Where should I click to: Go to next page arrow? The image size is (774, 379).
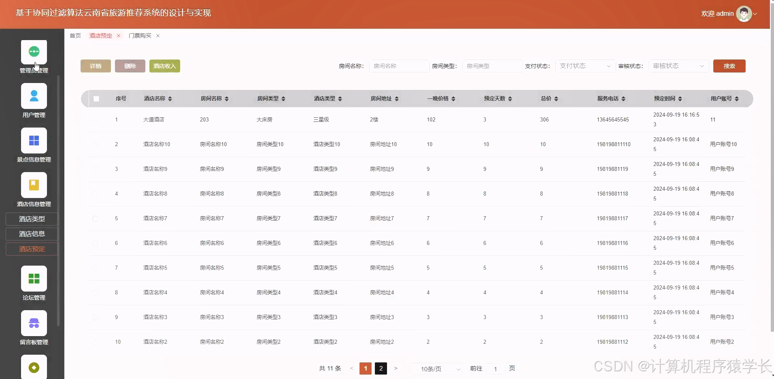point(396,368)
